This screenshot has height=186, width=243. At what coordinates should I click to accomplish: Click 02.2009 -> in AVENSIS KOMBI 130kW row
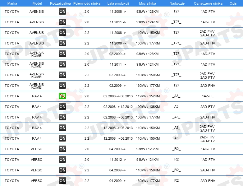click(117, 86)
